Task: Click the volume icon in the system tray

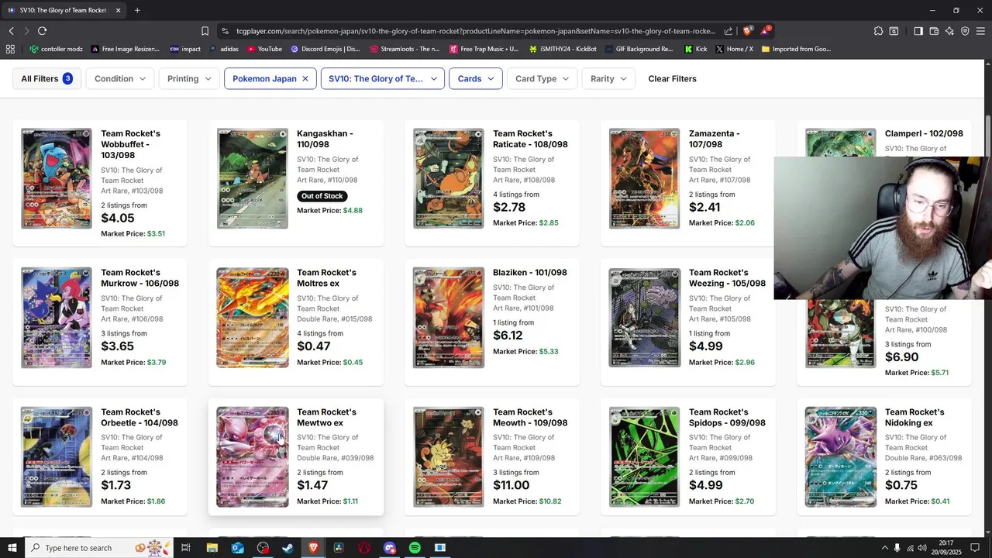Action: (x=924, y=548)
